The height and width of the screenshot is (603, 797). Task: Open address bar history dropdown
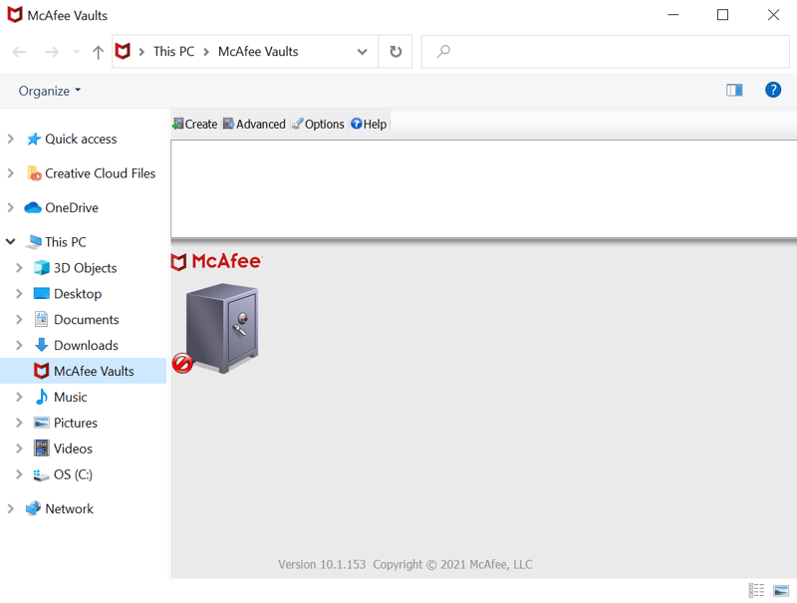coord(362,52)
